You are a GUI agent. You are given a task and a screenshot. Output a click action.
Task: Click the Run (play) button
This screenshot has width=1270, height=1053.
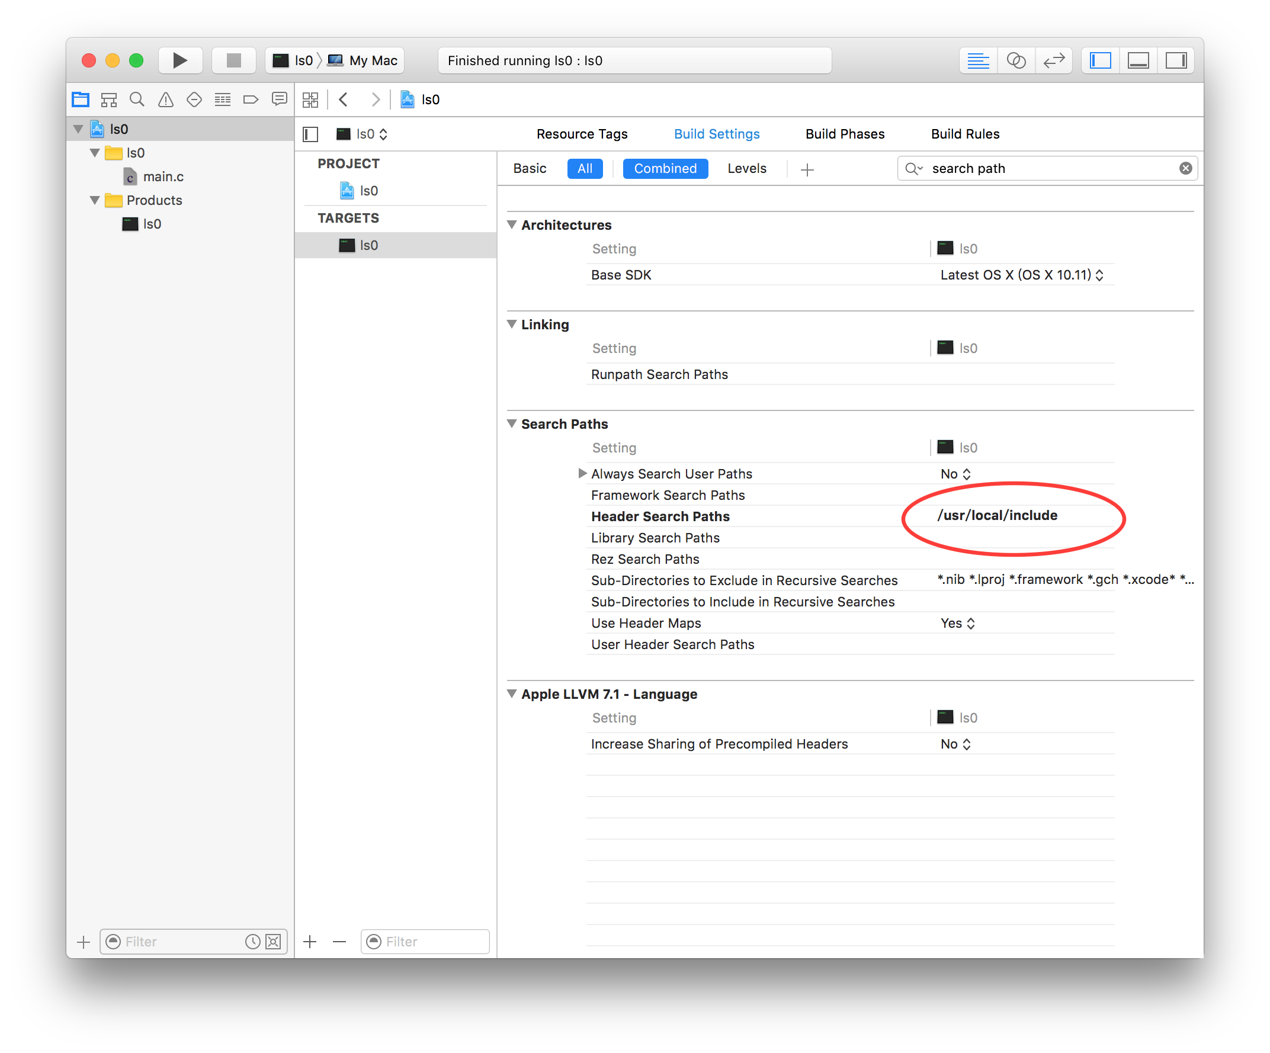click(x=179, y=60)
